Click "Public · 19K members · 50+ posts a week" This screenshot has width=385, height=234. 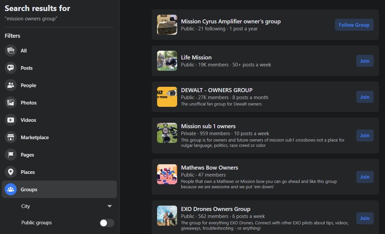coord(226,65)
